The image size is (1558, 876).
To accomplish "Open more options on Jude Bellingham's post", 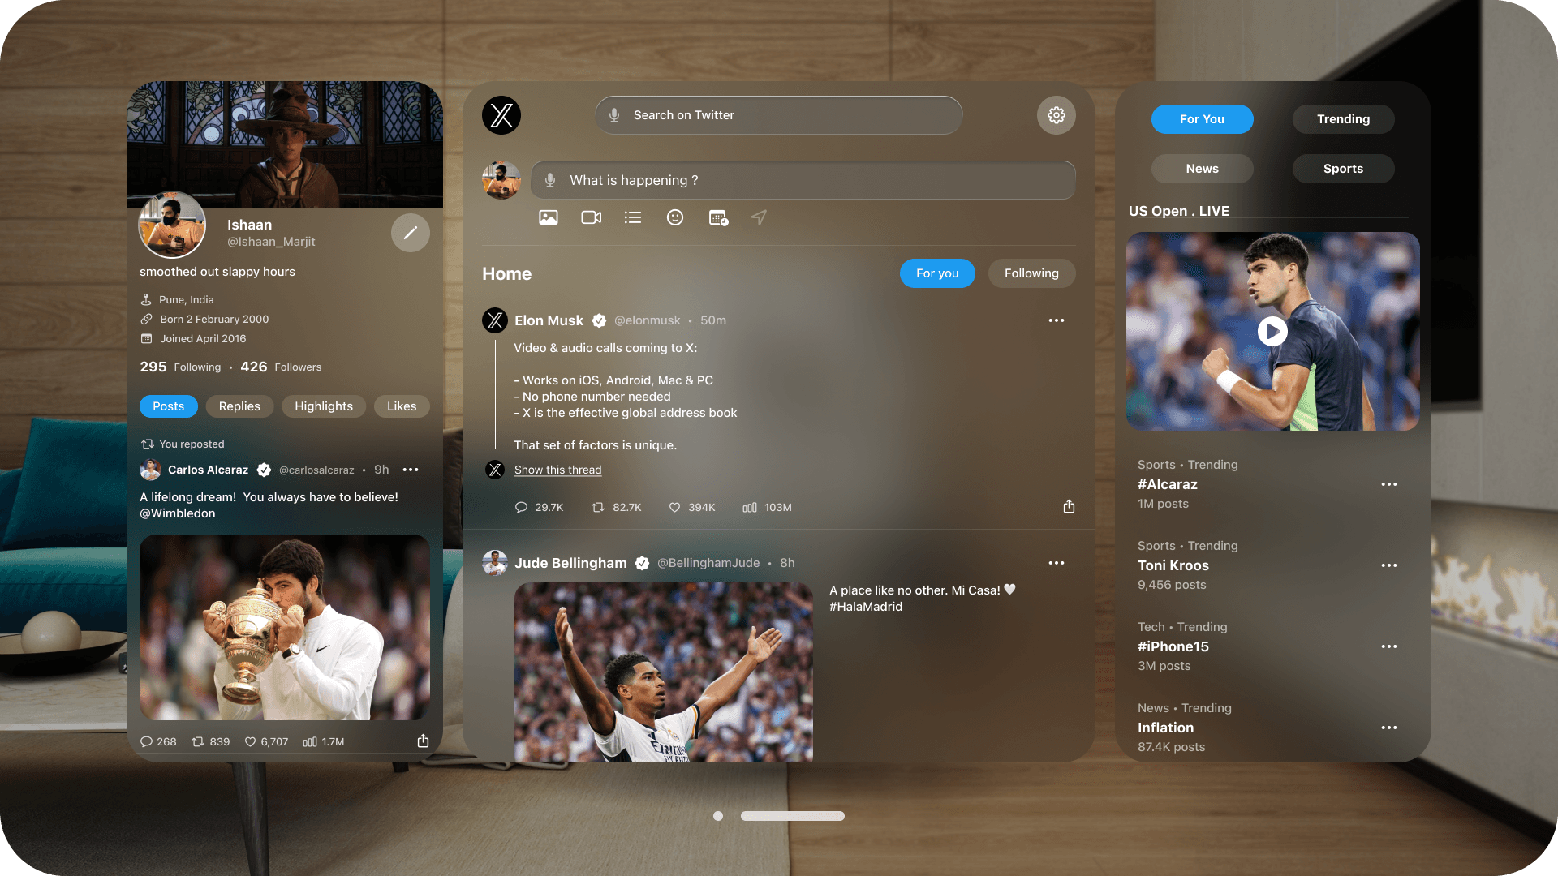I will tap(1056, 563).
